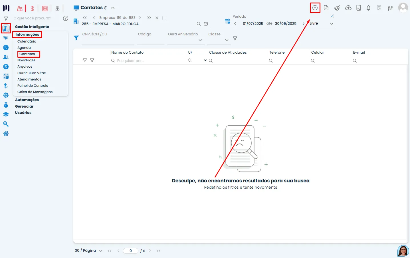This screenshot has width=410, height=258.
Task: Open Arquivos in the Informações menu
Action: (x=25, y=66)
